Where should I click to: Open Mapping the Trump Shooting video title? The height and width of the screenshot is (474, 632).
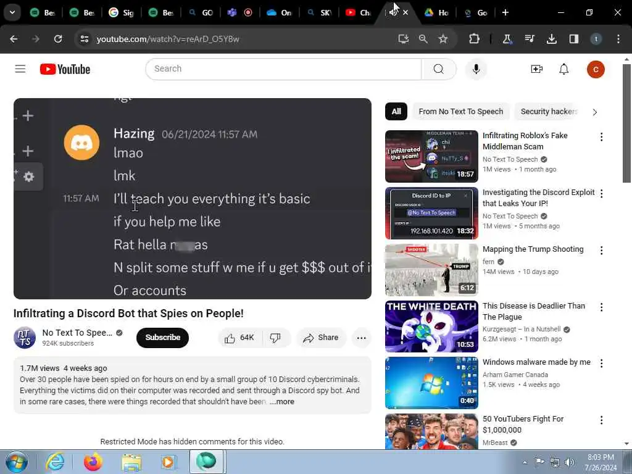click(533, 249)
